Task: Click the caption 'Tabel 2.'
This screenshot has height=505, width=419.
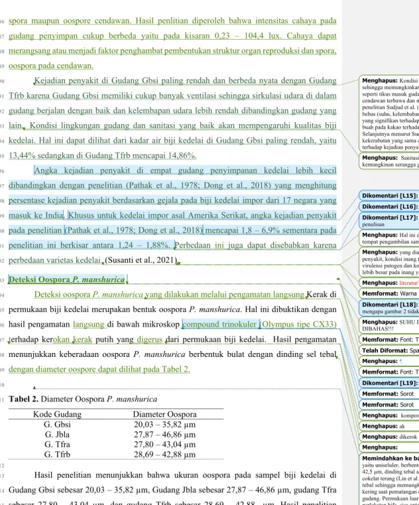Action: (23, 399)
